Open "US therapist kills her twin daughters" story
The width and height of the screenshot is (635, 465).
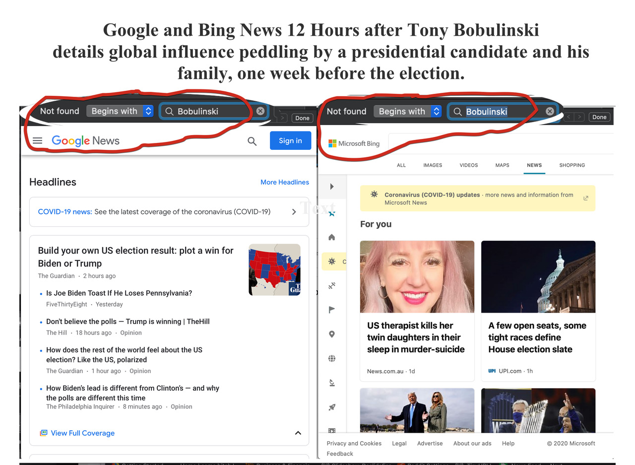click(416, 337)
